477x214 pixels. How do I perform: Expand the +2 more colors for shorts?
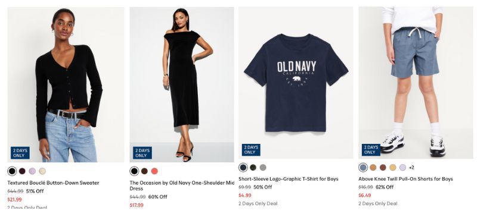click(x=411, y=167)
